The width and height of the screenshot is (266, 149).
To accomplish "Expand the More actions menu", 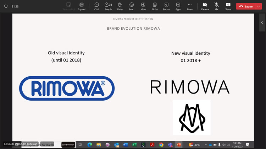I will 190,6.
